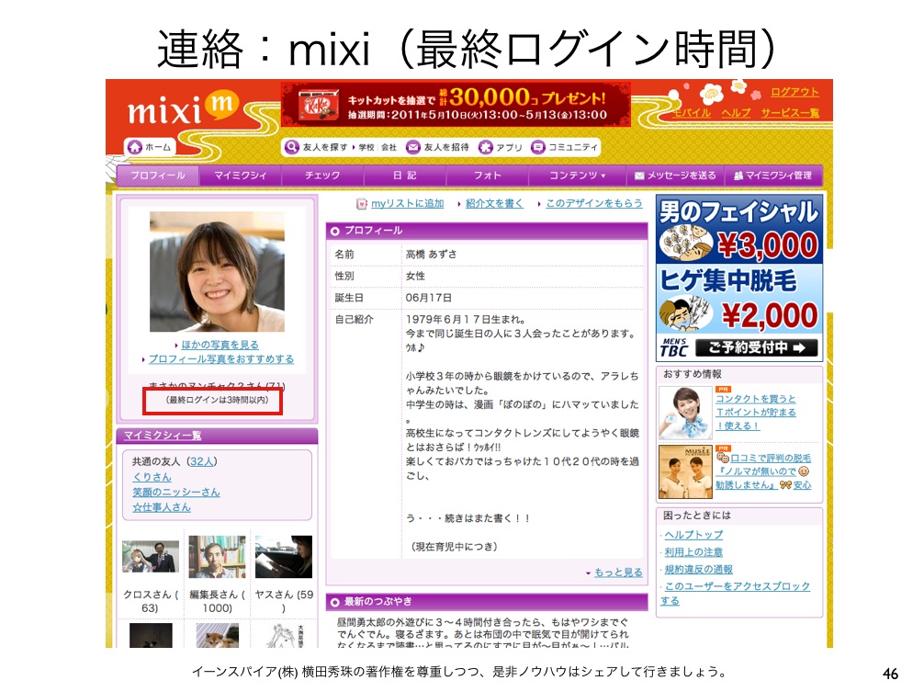The width and height of the screenshot is (924, 692).
Task: Click the mixi logo
Action: tap(183, 108)
